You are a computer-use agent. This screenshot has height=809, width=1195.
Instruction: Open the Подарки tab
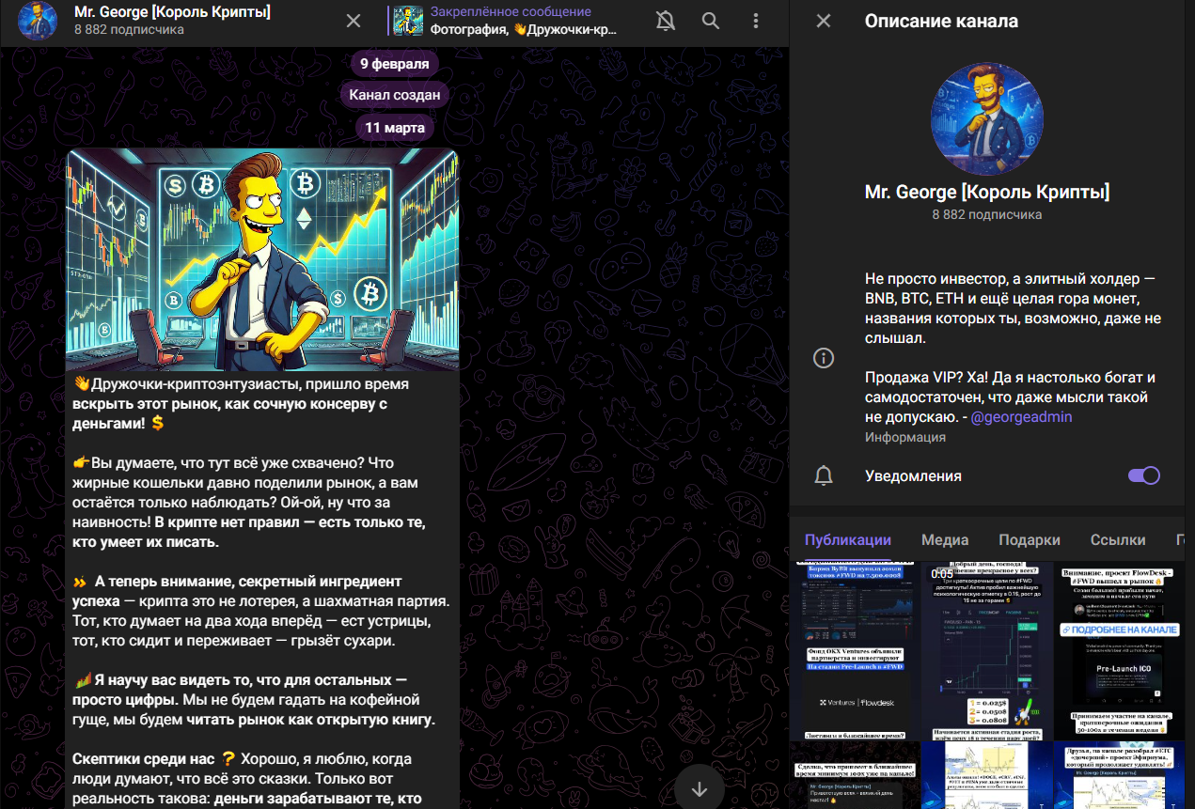1029,539
